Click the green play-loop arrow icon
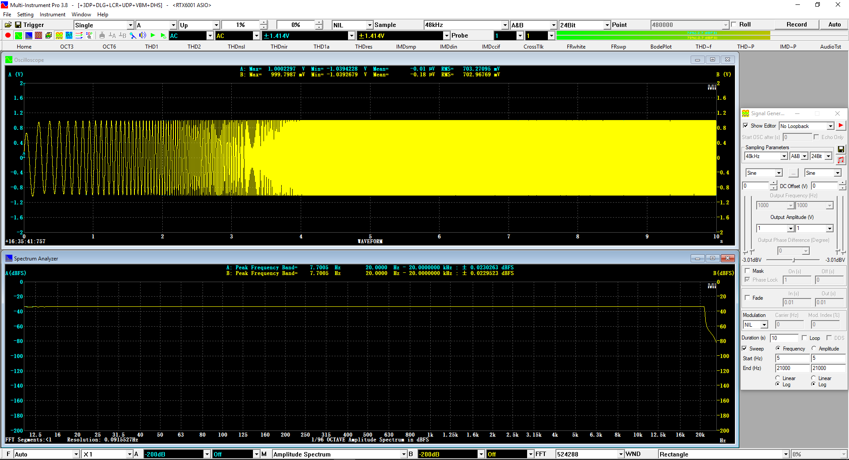 tap(163, 35)
